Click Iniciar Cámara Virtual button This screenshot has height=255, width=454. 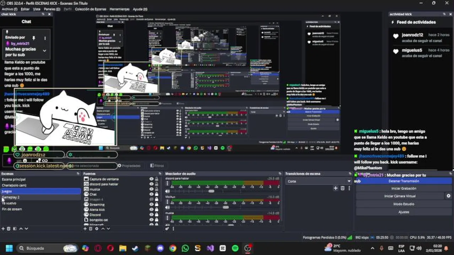pos(400,196)
